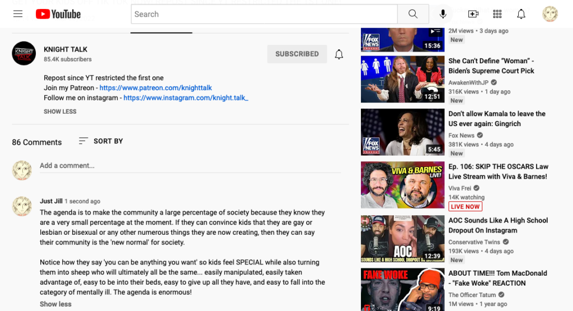This screenshot has width=573, height=311.
Task: Click '316K views' metadata of AwakenWithJP video
Action: pos(463,91)
